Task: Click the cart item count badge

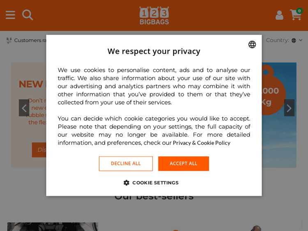Action: click(299, 11)
